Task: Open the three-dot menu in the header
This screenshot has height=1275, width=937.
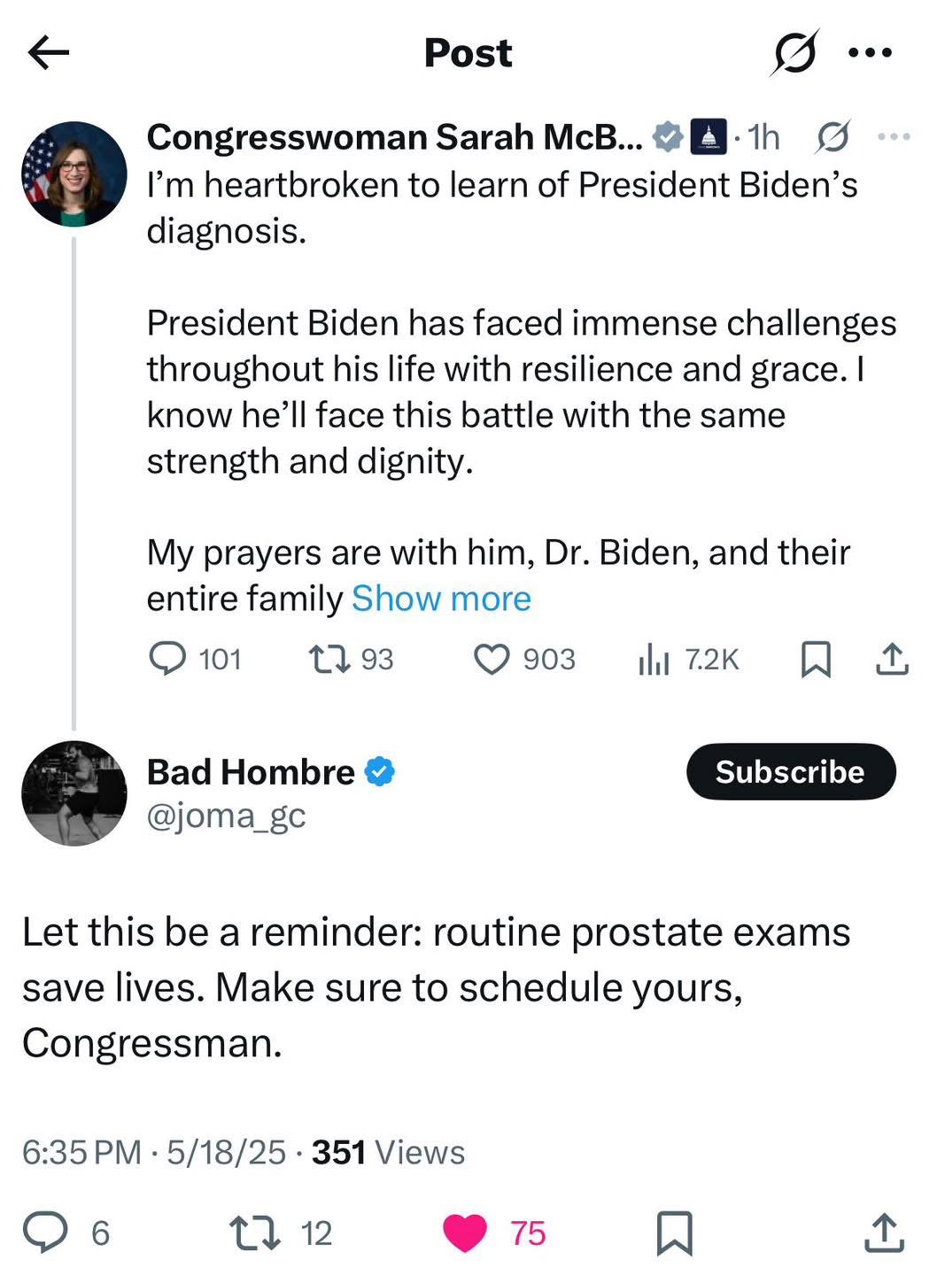Action: tap(870, 53)
